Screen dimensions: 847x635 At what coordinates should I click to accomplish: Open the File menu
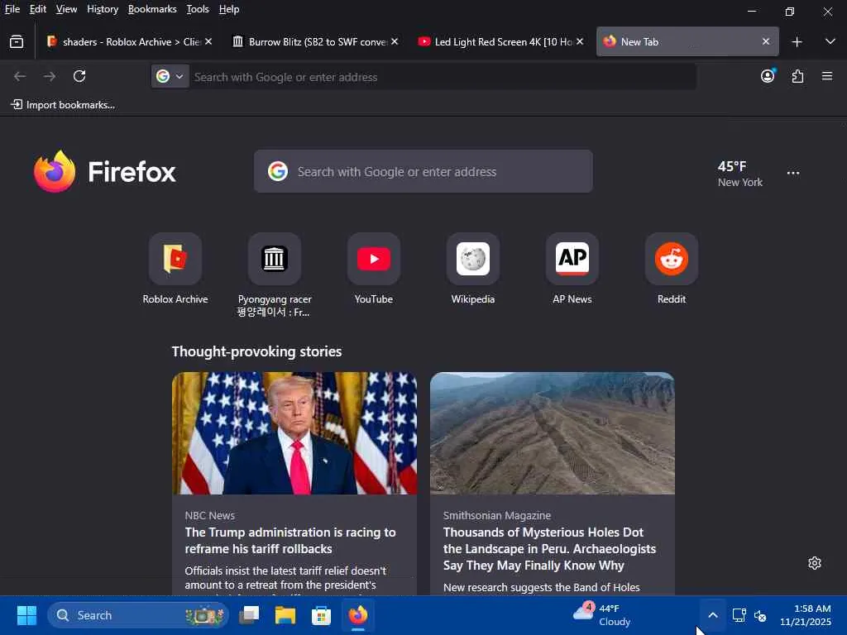click(12, 9)
